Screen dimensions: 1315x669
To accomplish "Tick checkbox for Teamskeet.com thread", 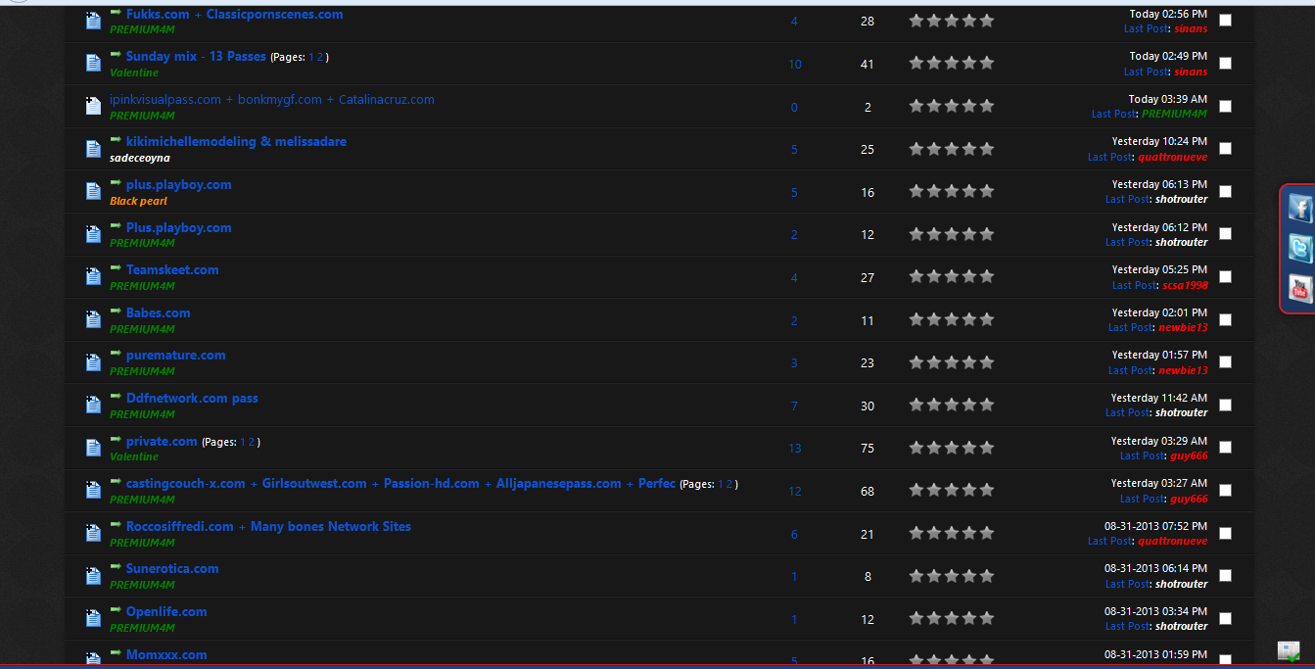I will click(x=1225, y=277).
